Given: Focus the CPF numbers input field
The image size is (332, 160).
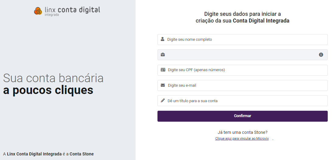Looking at the screenshot, I should (x=244, y=70).
